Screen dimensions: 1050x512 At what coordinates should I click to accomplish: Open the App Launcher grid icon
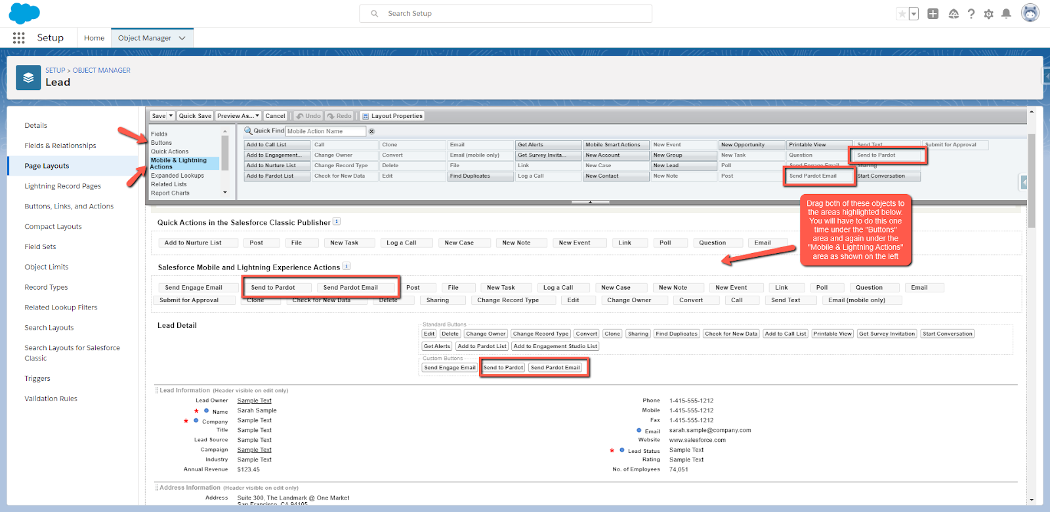pyautogui.click(x=18, y=38)
